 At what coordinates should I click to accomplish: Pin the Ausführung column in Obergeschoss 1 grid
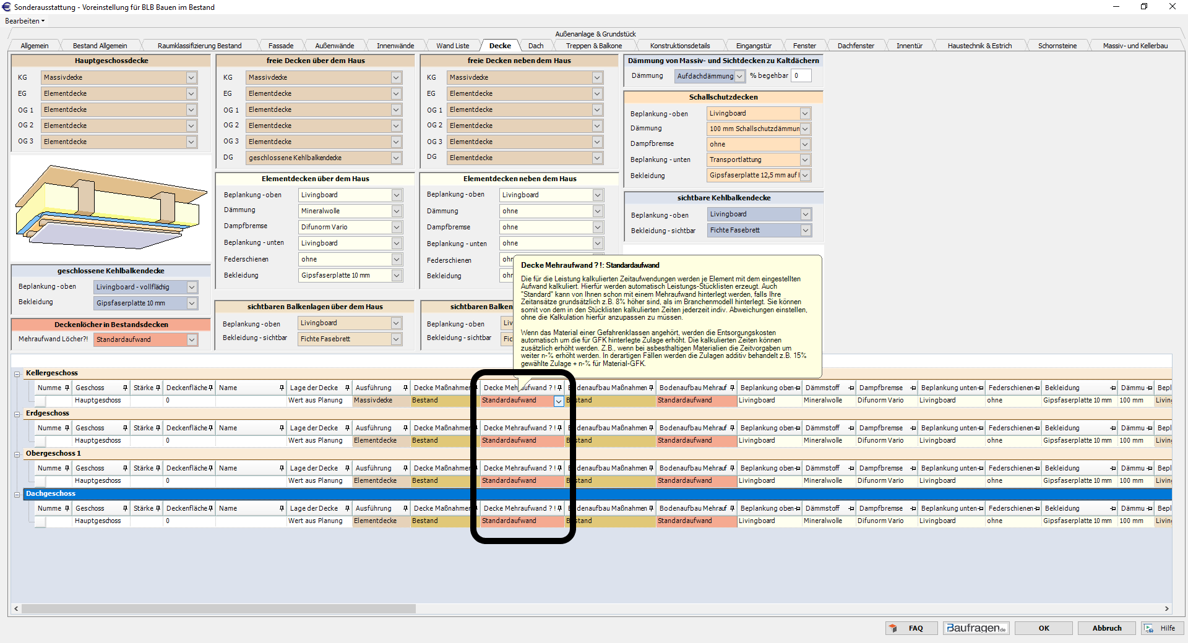(405, 469)
